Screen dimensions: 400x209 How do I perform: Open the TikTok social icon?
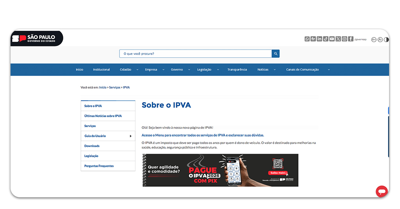tap(326, 39)
